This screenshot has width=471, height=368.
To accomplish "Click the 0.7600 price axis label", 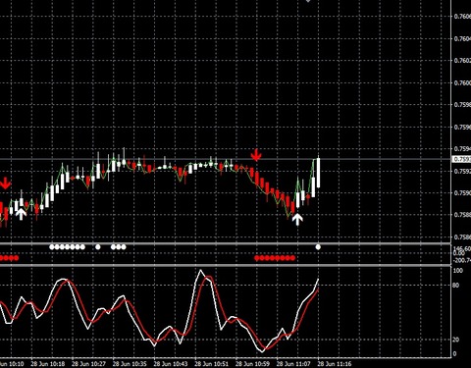I will [x=462, y=82].
